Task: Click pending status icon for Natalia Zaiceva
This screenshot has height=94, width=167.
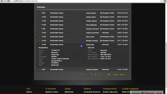Action: (x=101, y=17)
